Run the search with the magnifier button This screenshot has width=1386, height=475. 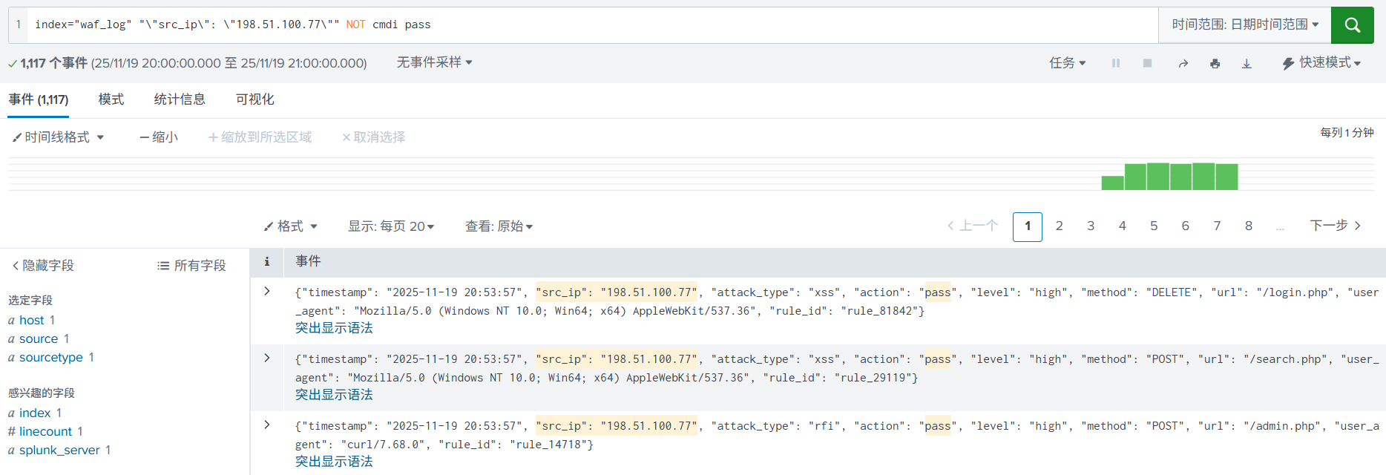(1352, 25)
